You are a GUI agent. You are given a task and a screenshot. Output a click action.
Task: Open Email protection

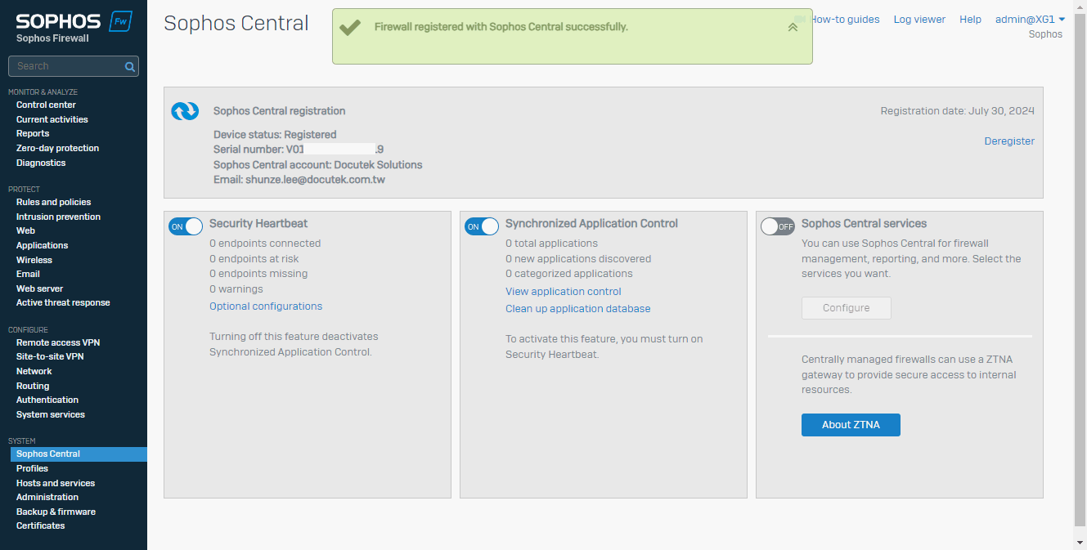tap(28, 274)
